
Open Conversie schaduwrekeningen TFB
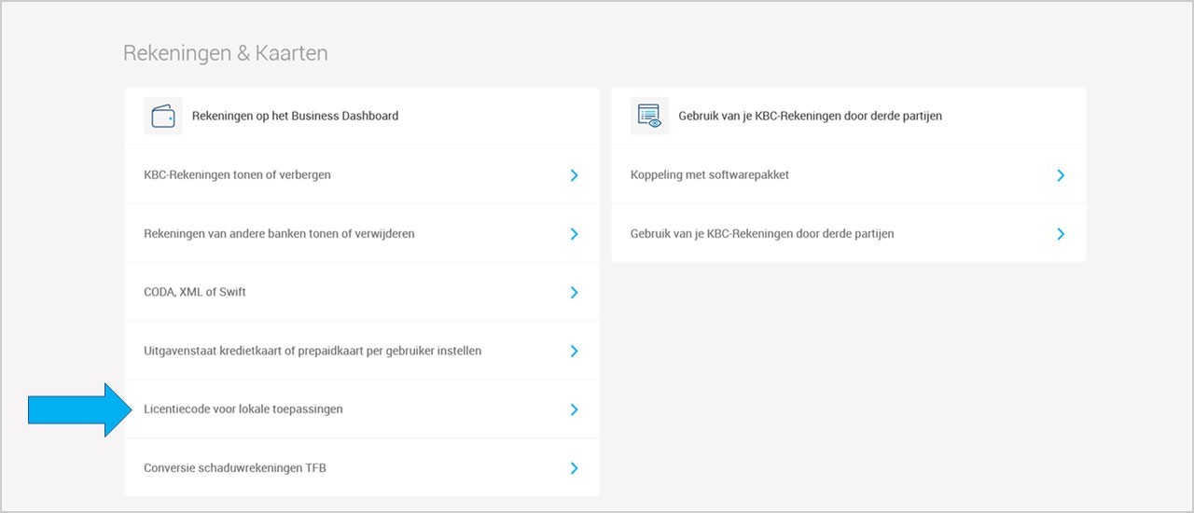pos(362,468)
